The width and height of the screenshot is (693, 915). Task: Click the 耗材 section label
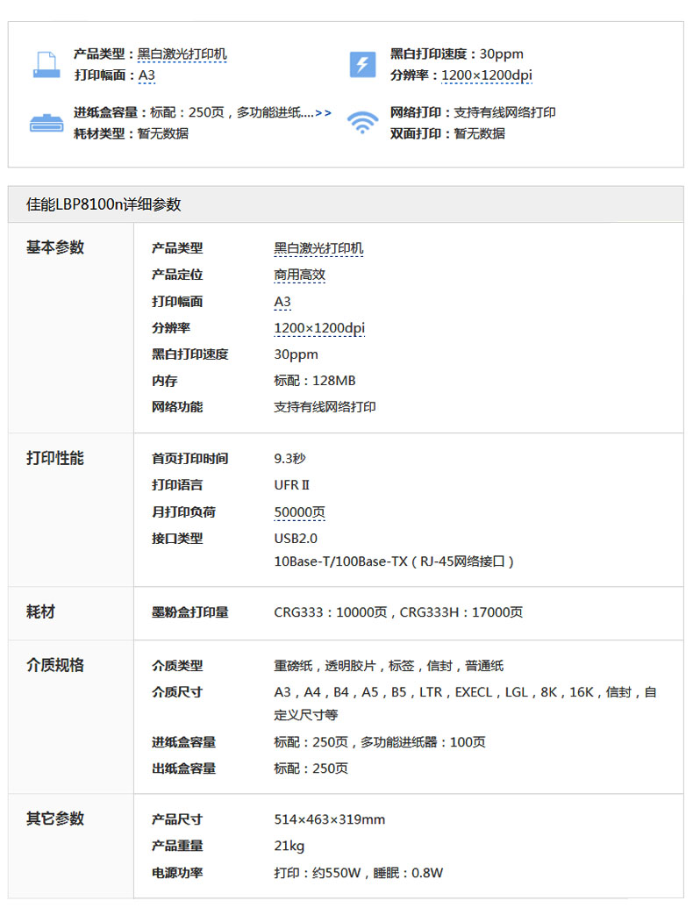click(40, 611)
